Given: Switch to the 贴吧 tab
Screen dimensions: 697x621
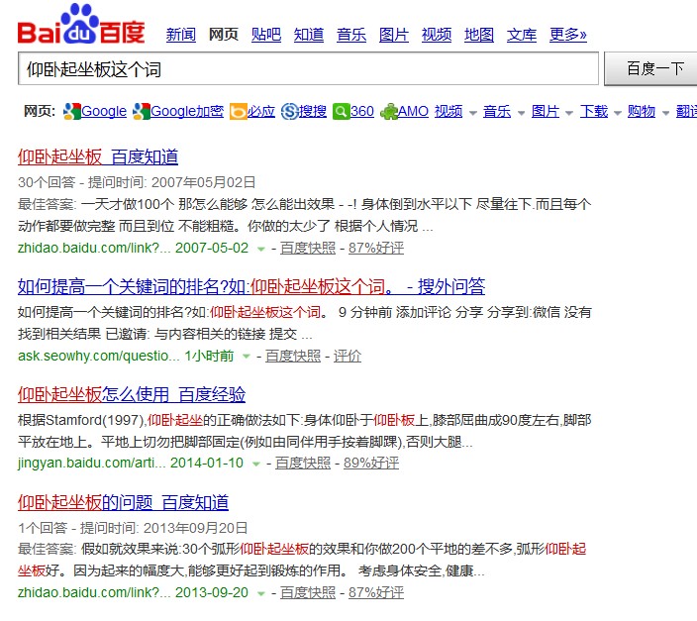Looking at the screenshot, I should coord(266,35).
